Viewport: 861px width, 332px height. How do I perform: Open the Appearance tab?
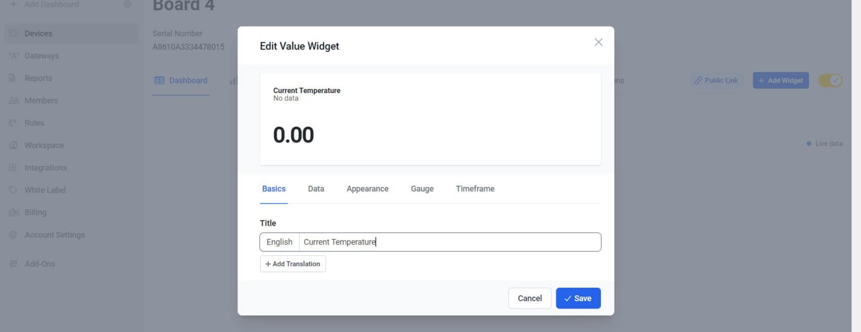click(x=367, y=189)
